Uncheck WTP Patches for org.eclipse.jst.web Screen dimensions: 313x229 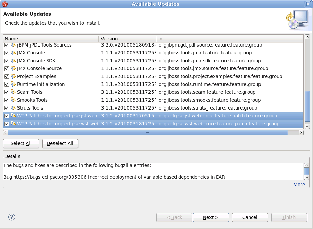(7, 116)
